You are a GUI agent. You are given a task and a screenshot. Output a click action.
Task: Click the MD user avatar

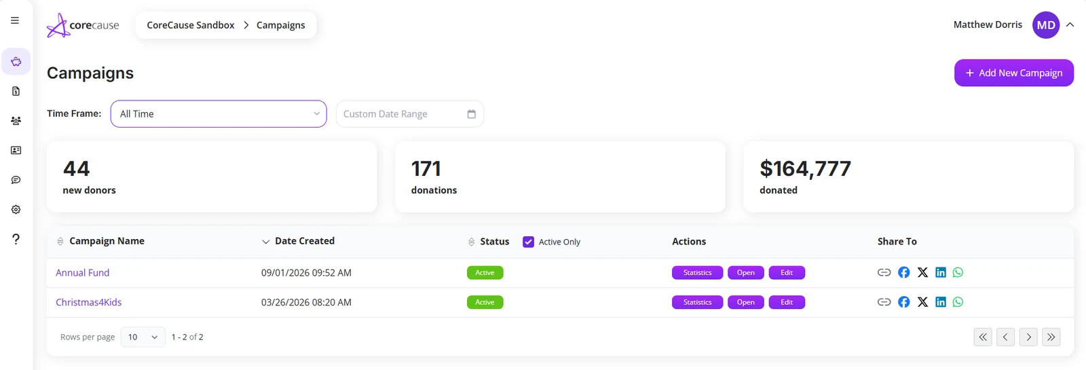[1046, 25]
